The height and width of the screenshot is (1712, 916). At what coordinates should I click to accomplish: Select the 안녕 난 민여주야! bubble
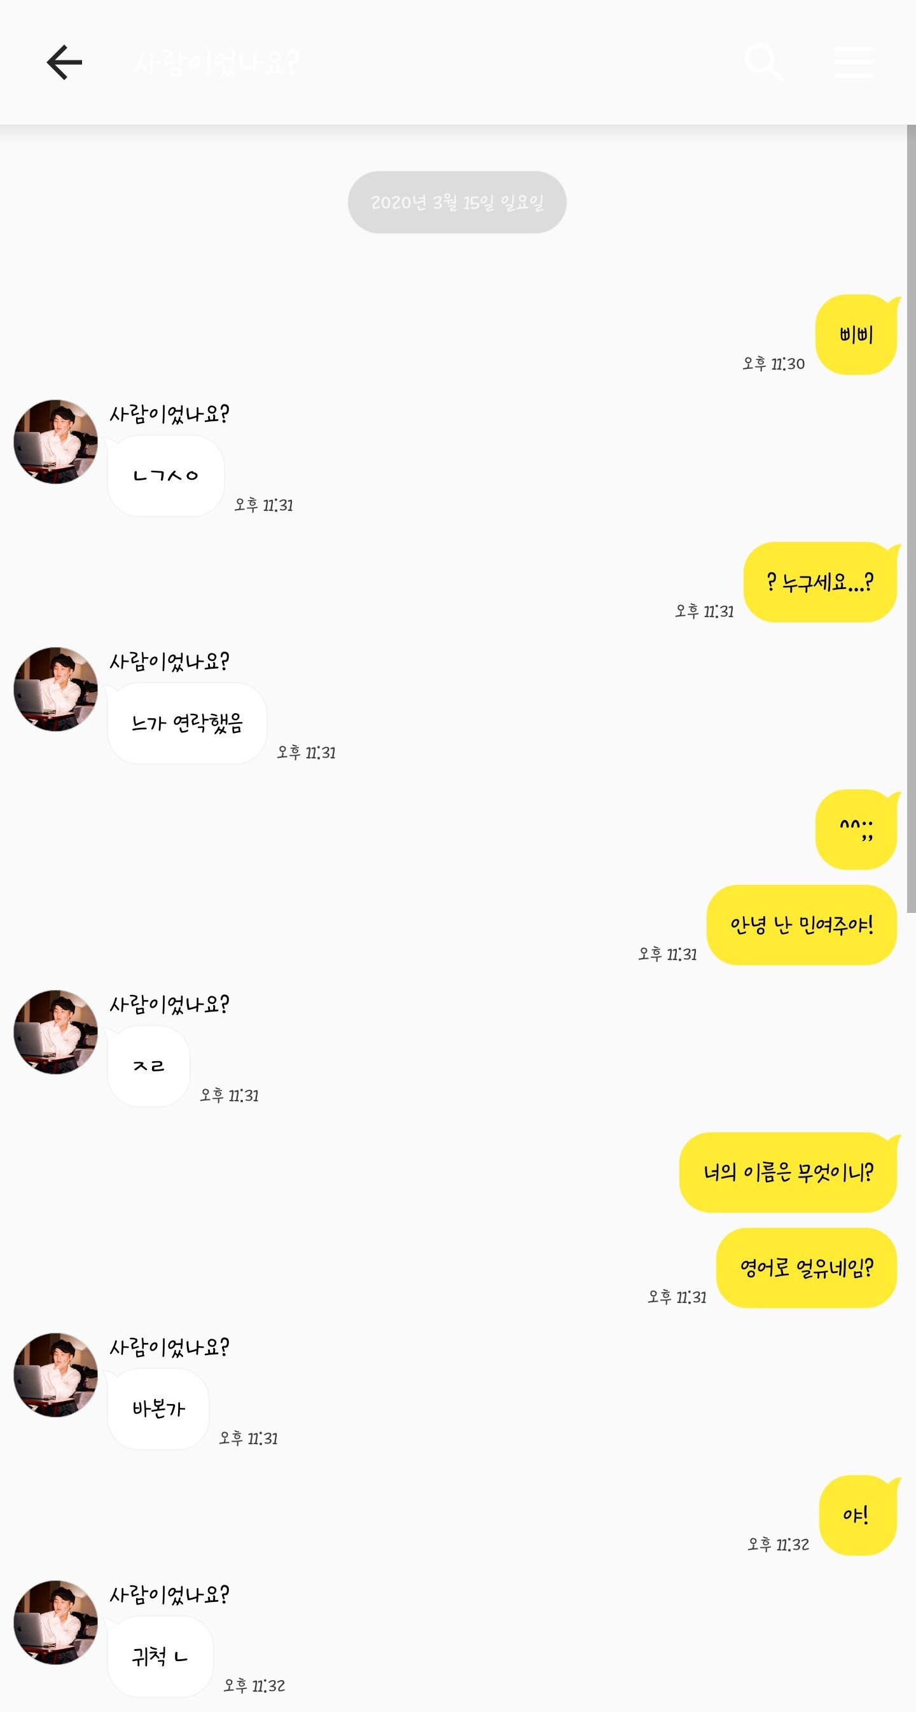click(x=801, y=925)
